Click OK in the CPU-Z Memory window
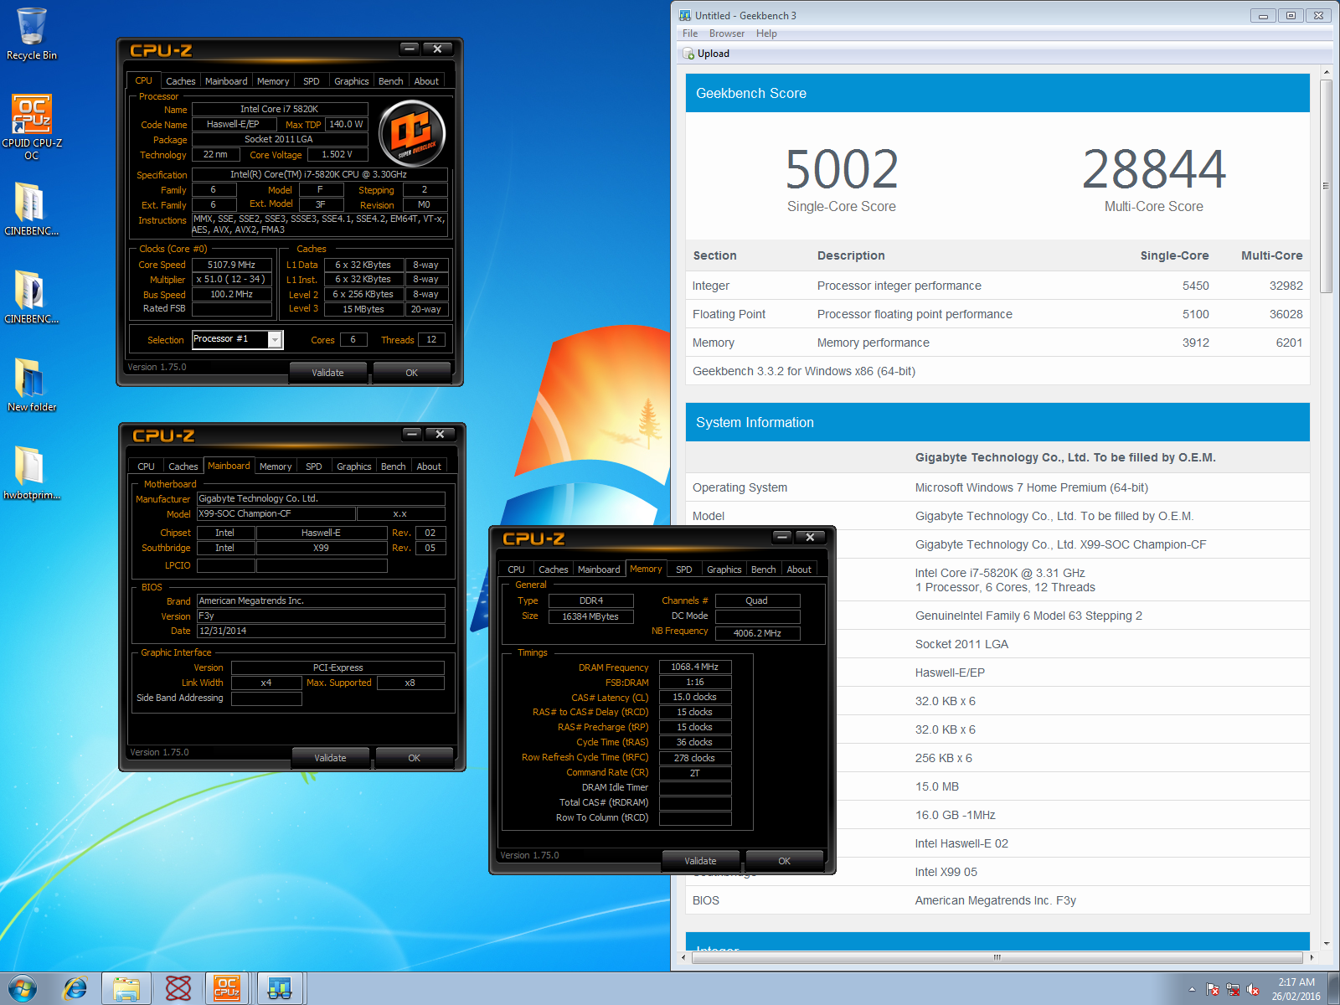 pos(784,861)
